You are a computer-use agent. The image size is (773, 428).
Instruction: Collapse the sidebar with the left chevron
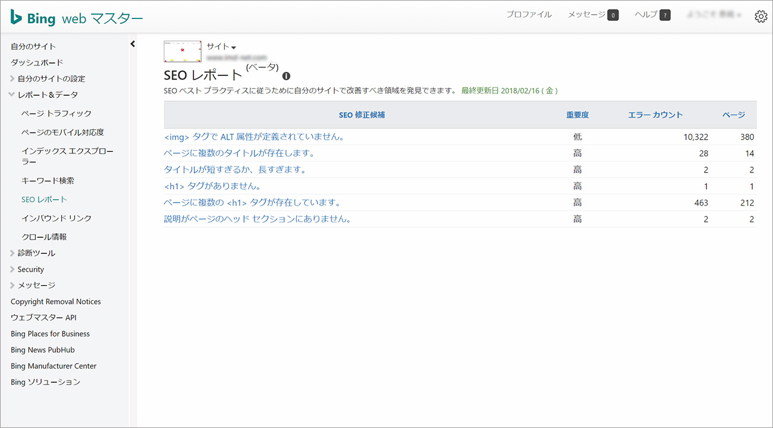[133, 44]
